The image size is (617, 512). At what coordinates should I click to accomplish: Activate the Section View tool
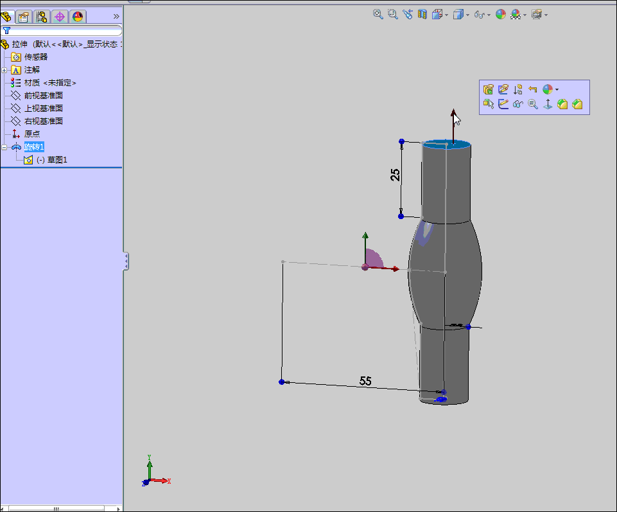(x=422, y=14)
